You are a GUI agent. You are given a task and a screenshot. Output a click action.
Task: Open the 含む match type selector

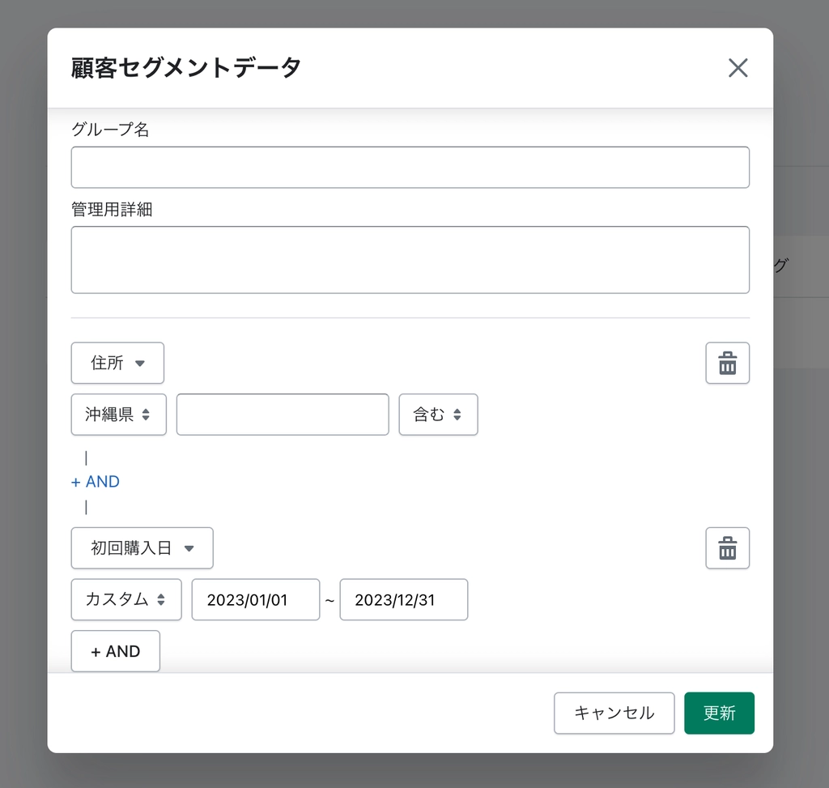click(438, 414)
